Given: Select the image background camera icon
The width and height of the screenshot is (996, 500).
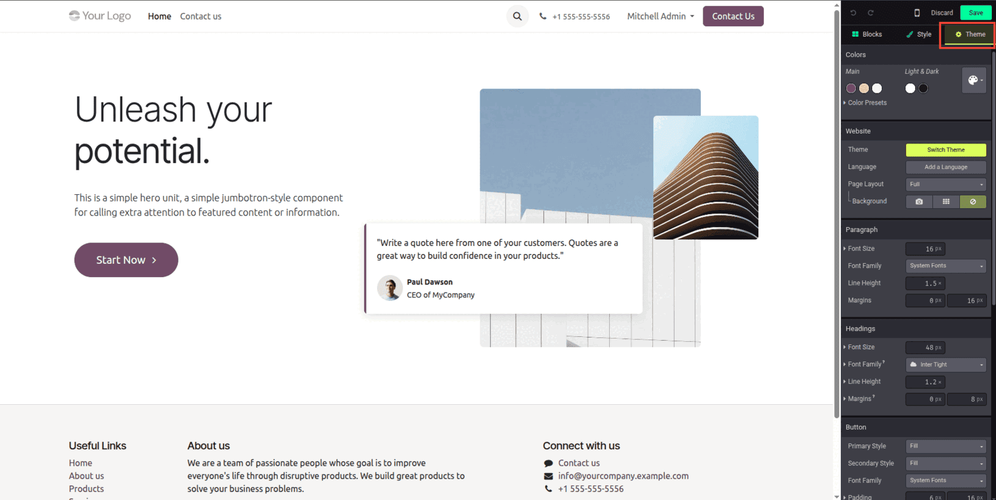Looking at the screenshot, I should (x=919, y=201).
